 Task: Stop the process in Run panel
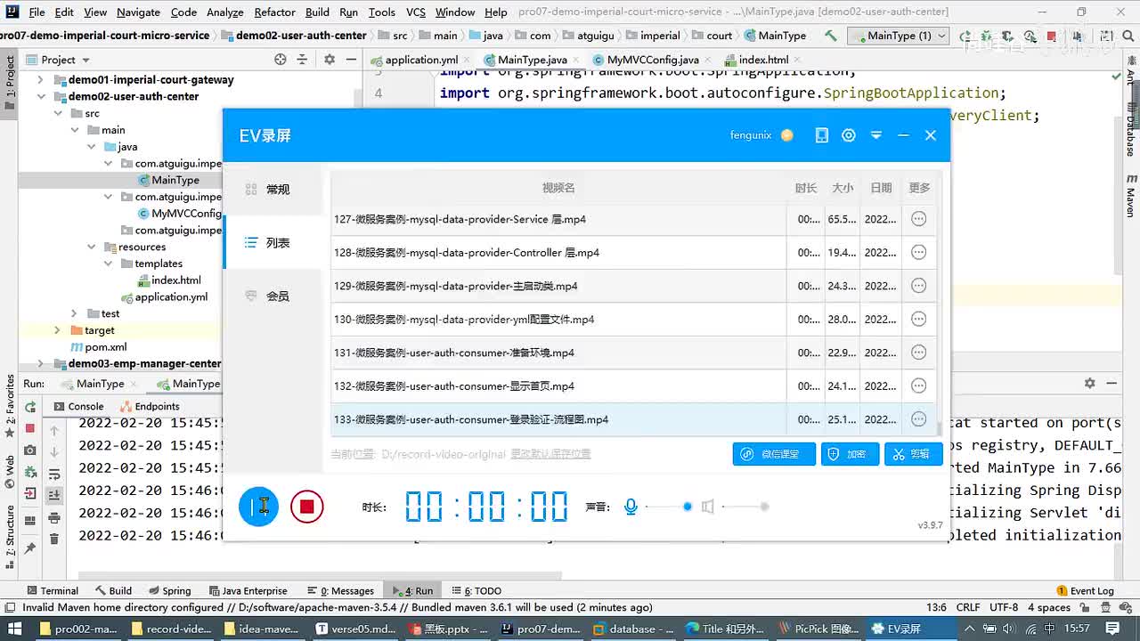click(30, 428)
